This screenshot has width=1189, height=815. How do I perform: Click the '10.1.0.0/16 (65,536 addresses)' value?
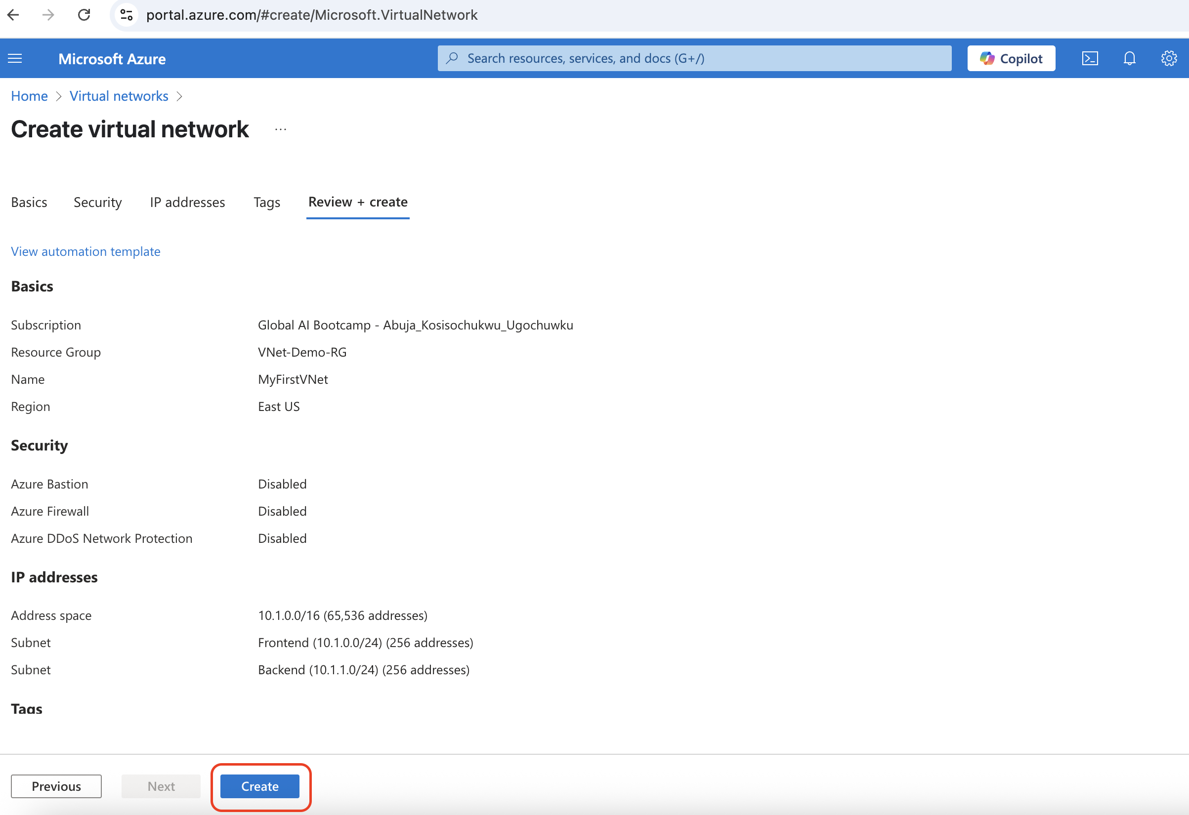343,615
